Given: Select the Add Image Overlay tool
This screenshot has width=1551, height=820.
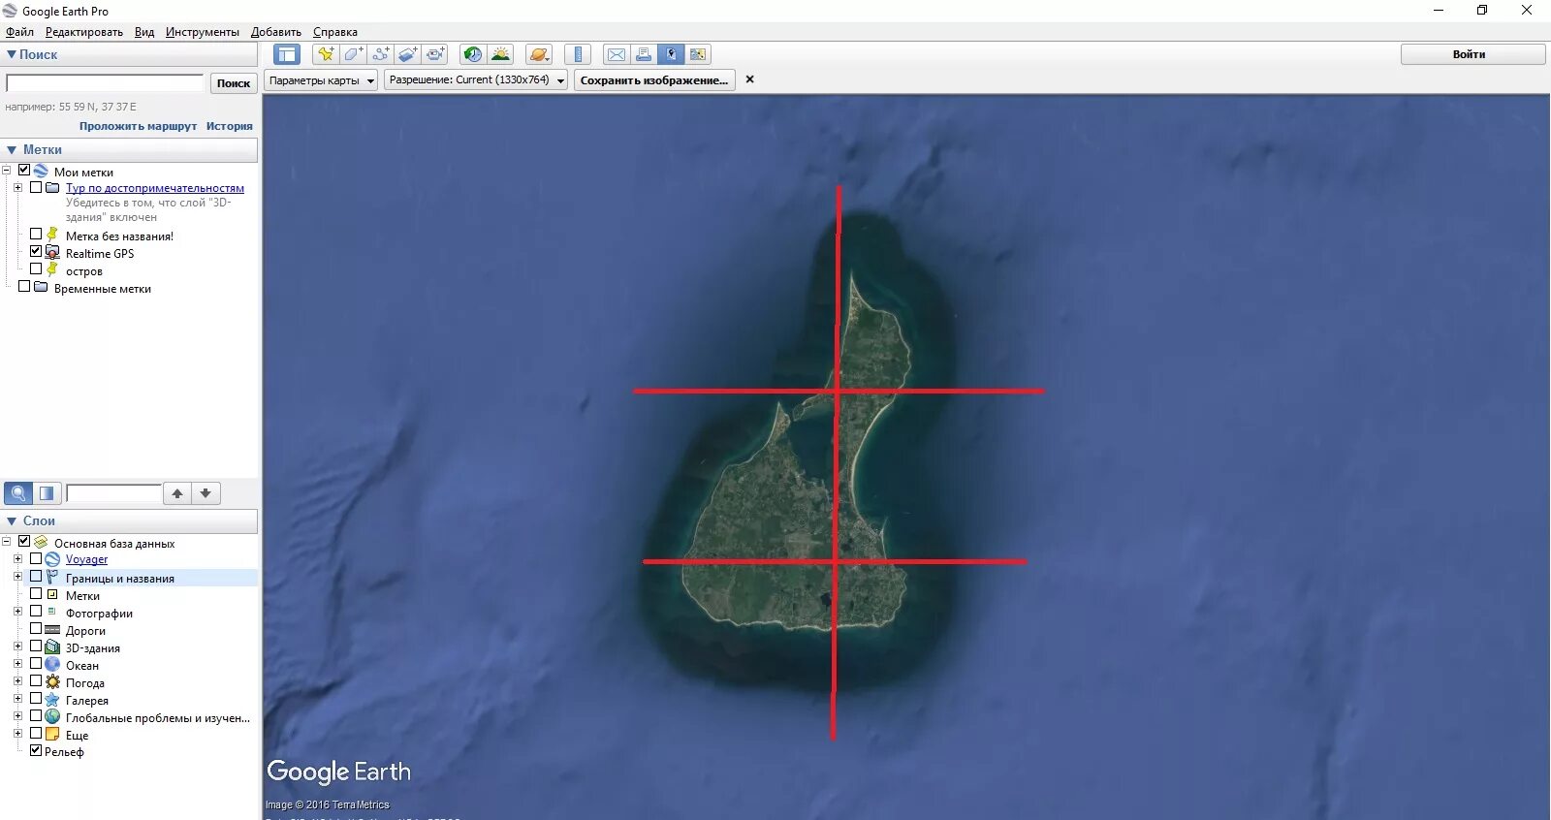Looking at the screenshot, I should tap(408, 54).
